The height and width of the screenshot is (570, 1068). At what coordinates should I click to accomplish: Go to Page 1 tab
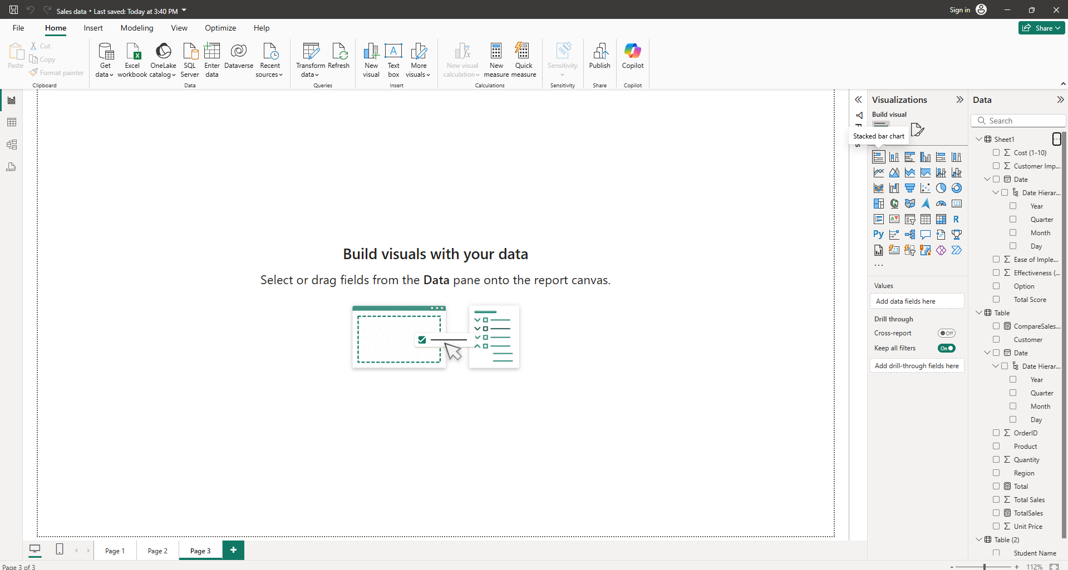(x=115, y=551)
